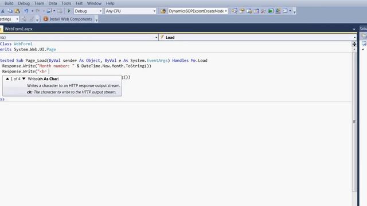Click the "Month number: " string literal
This screenshot has width=367, height=206.
point(56,66)
